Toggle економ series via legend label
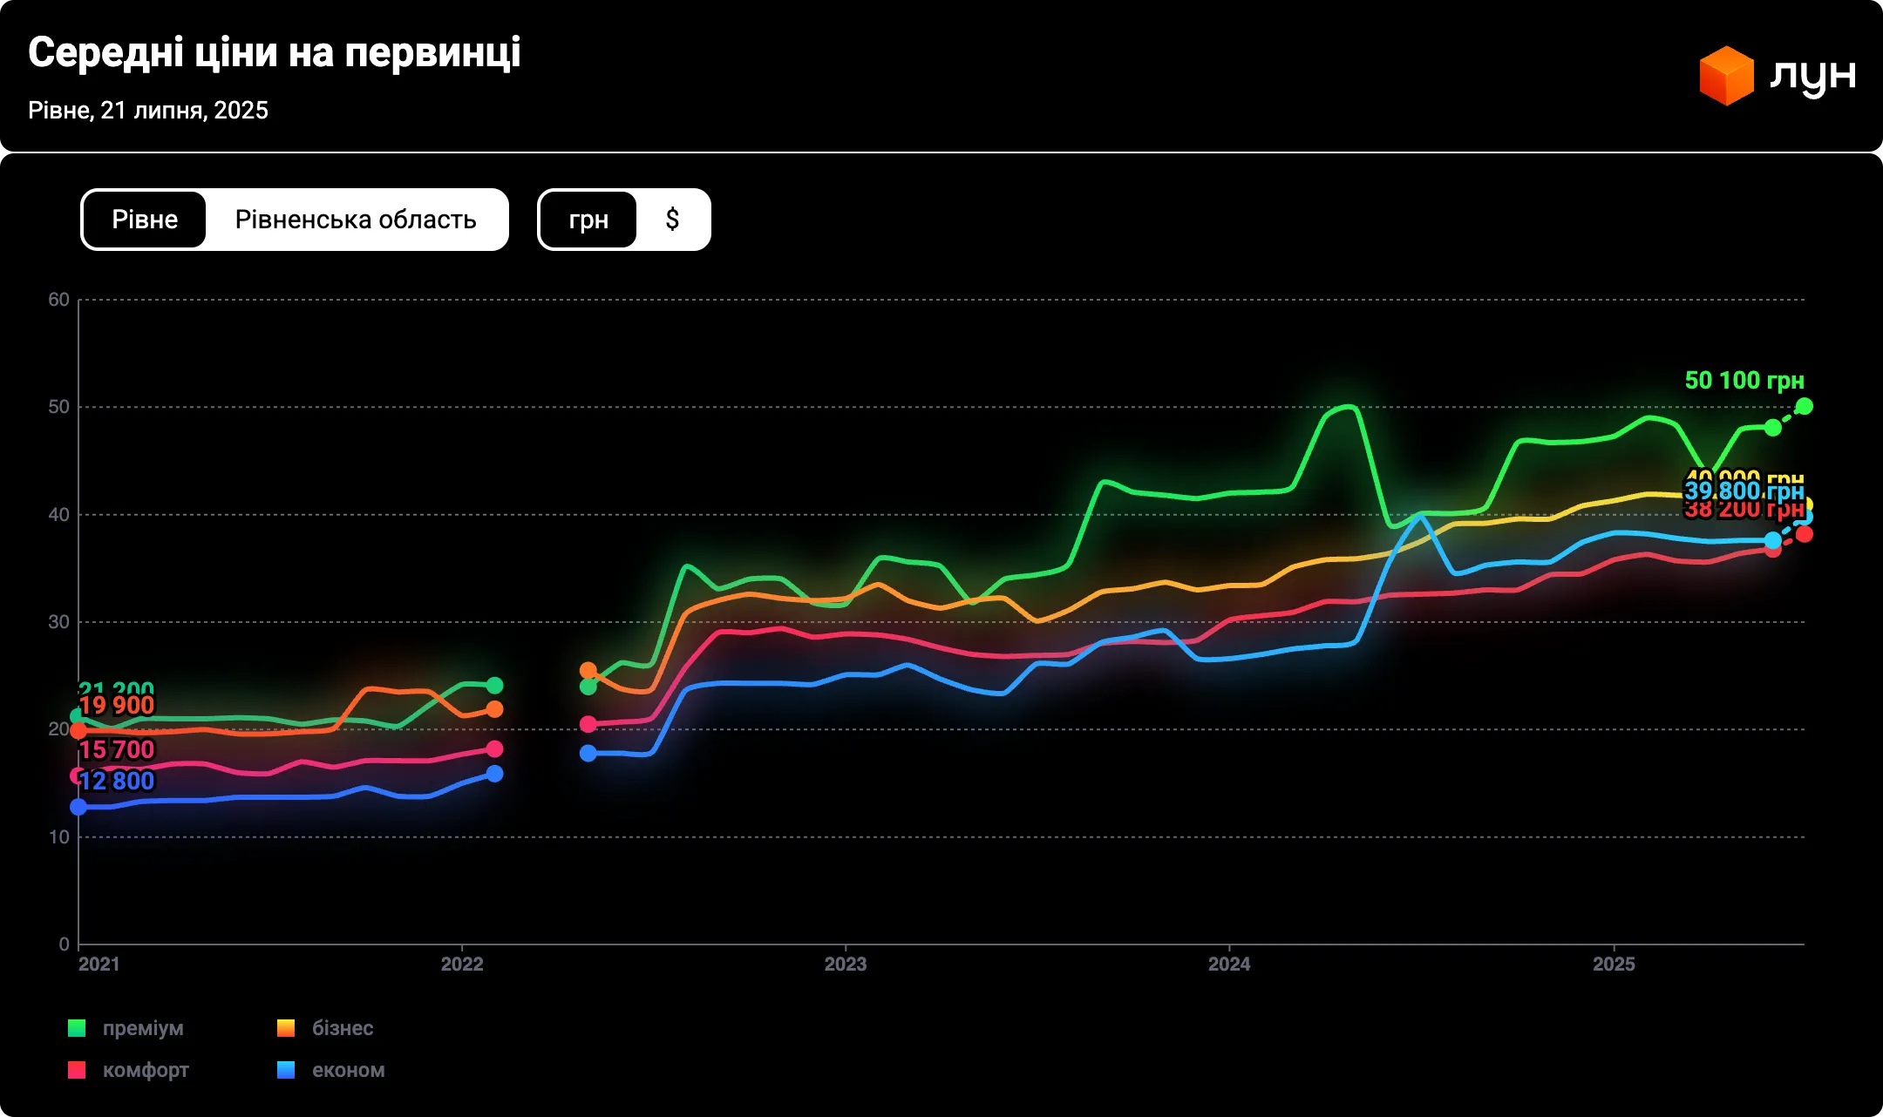 click(x=348, y=1070)
